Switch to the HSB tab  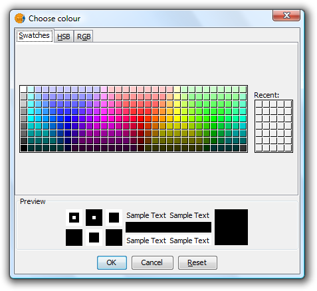coord(64,37)
